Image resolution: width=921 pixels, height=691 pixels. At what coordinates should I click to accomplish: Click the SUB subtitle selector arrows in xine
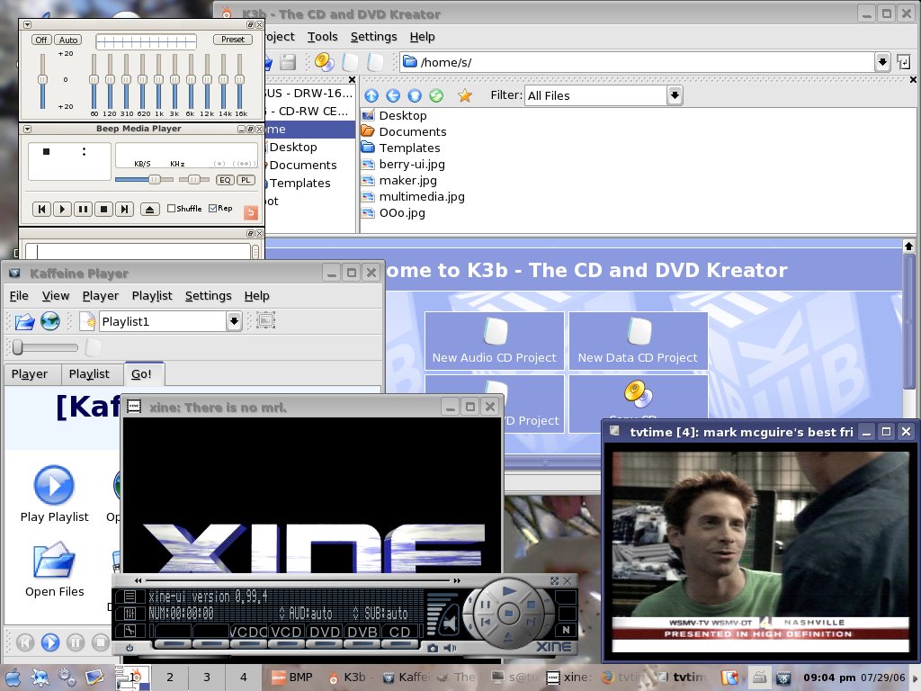pos(355,614)
